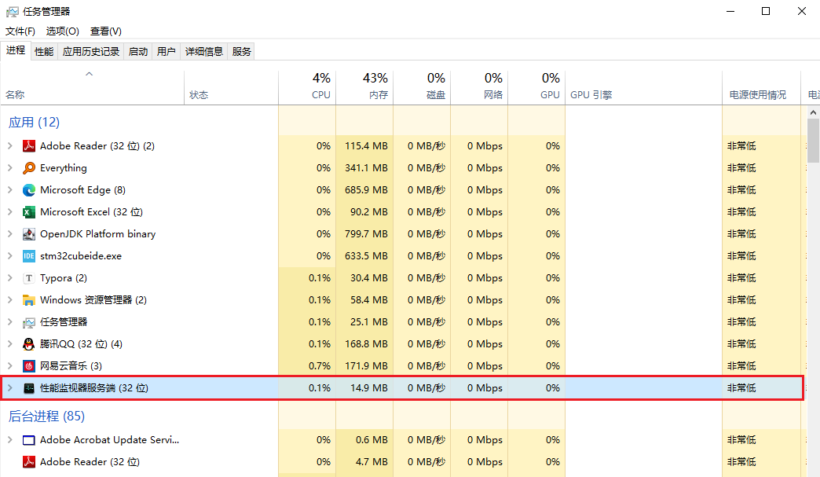Screen dimensions: 820x477
Task: Expand the Microsoft Excel process
Action: pyautogui.click(x=10, y=212)
